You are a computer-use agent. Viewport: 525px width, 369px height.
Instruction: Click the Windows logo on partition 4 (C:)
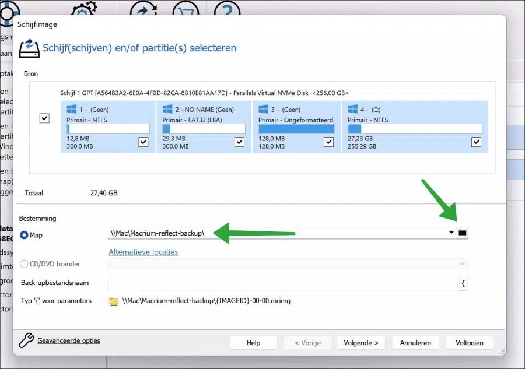pyautogui.click(x=353, y=109)
